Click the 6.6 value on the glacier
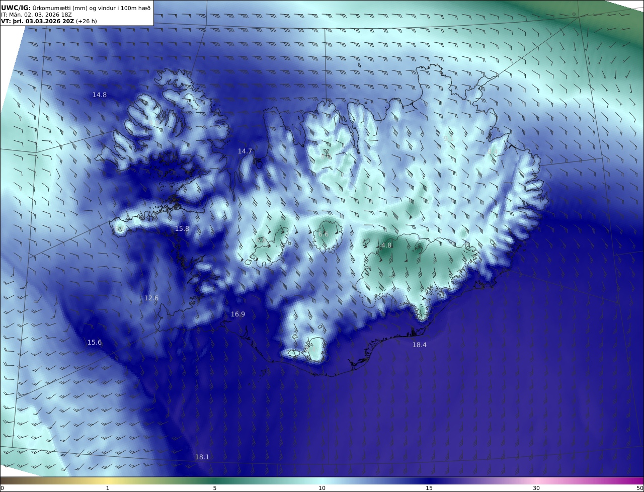644x492 pixels. (x=323, y=234)
